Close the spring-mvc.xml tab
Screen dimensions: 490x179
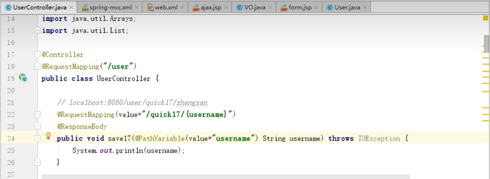(x=137, y=7)
